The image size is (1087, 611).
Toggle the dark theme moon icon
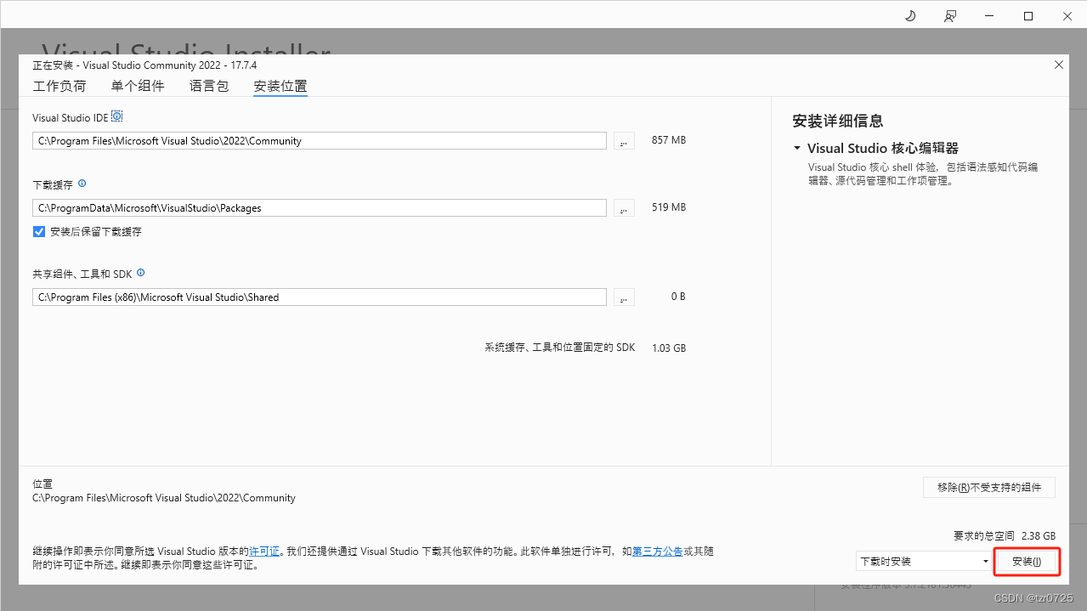[x=910, y=15]
